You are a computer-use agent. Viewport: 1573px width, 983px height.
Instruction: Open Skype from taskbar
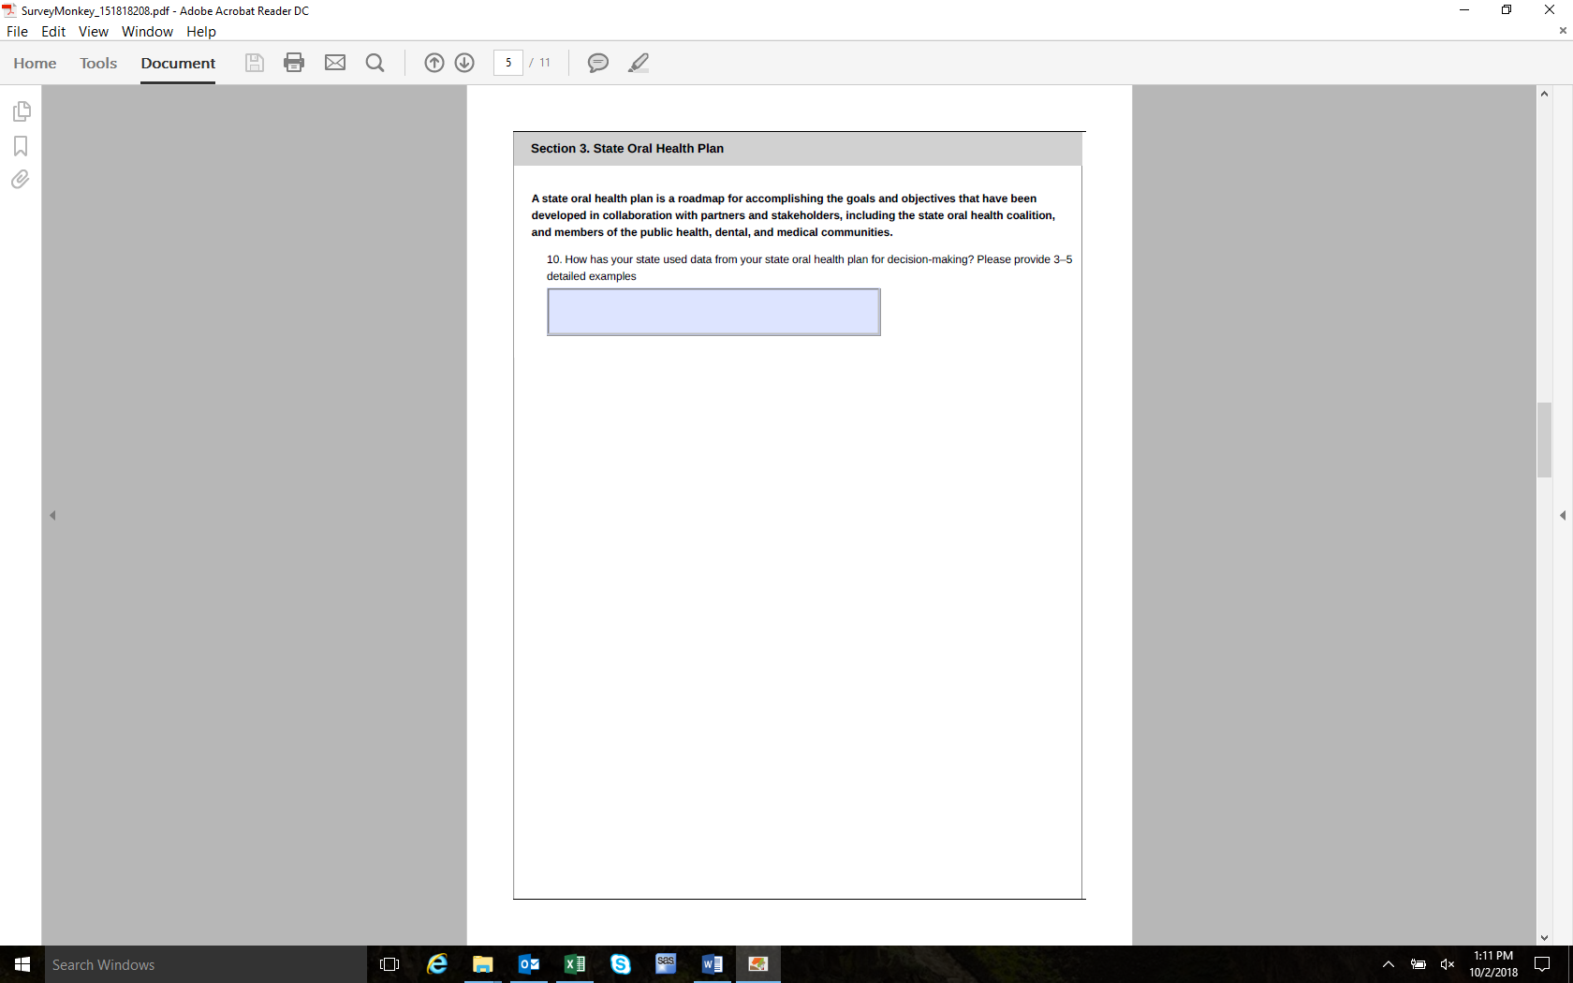tap(621, 964)
